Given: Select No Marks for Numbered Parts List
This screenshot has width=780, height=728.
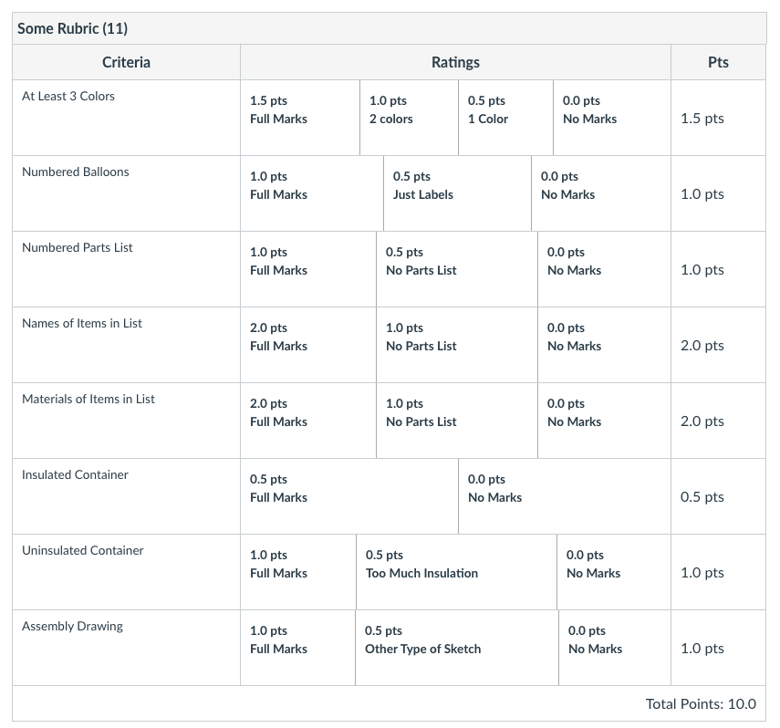Looking at the screenshot, I should [605, 269].
